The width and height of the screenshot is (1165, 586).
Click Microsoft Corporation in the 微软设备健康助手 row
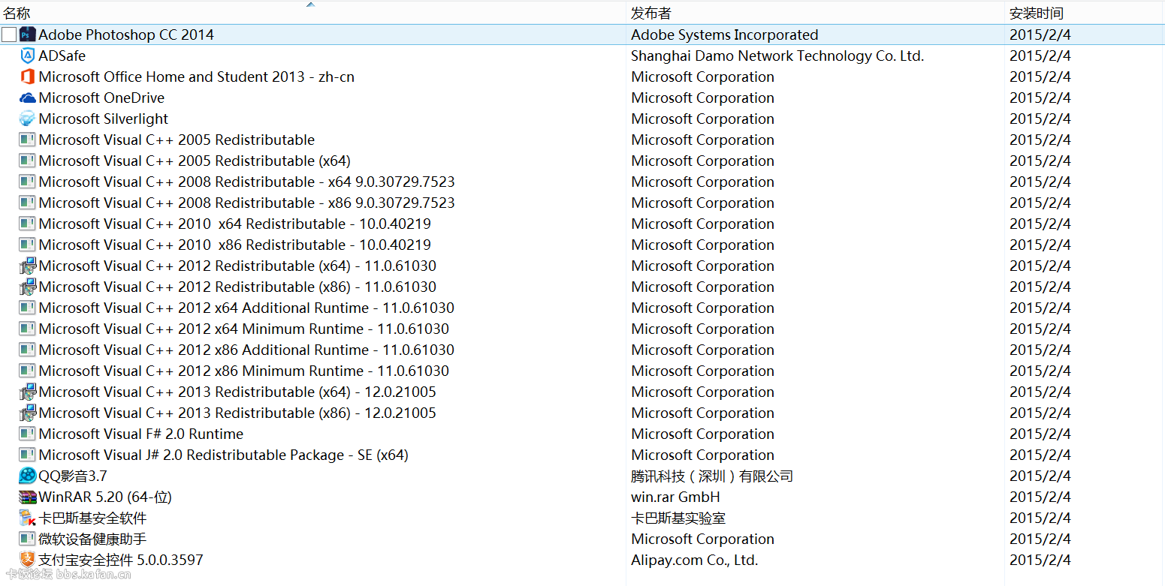click(702, 539)
